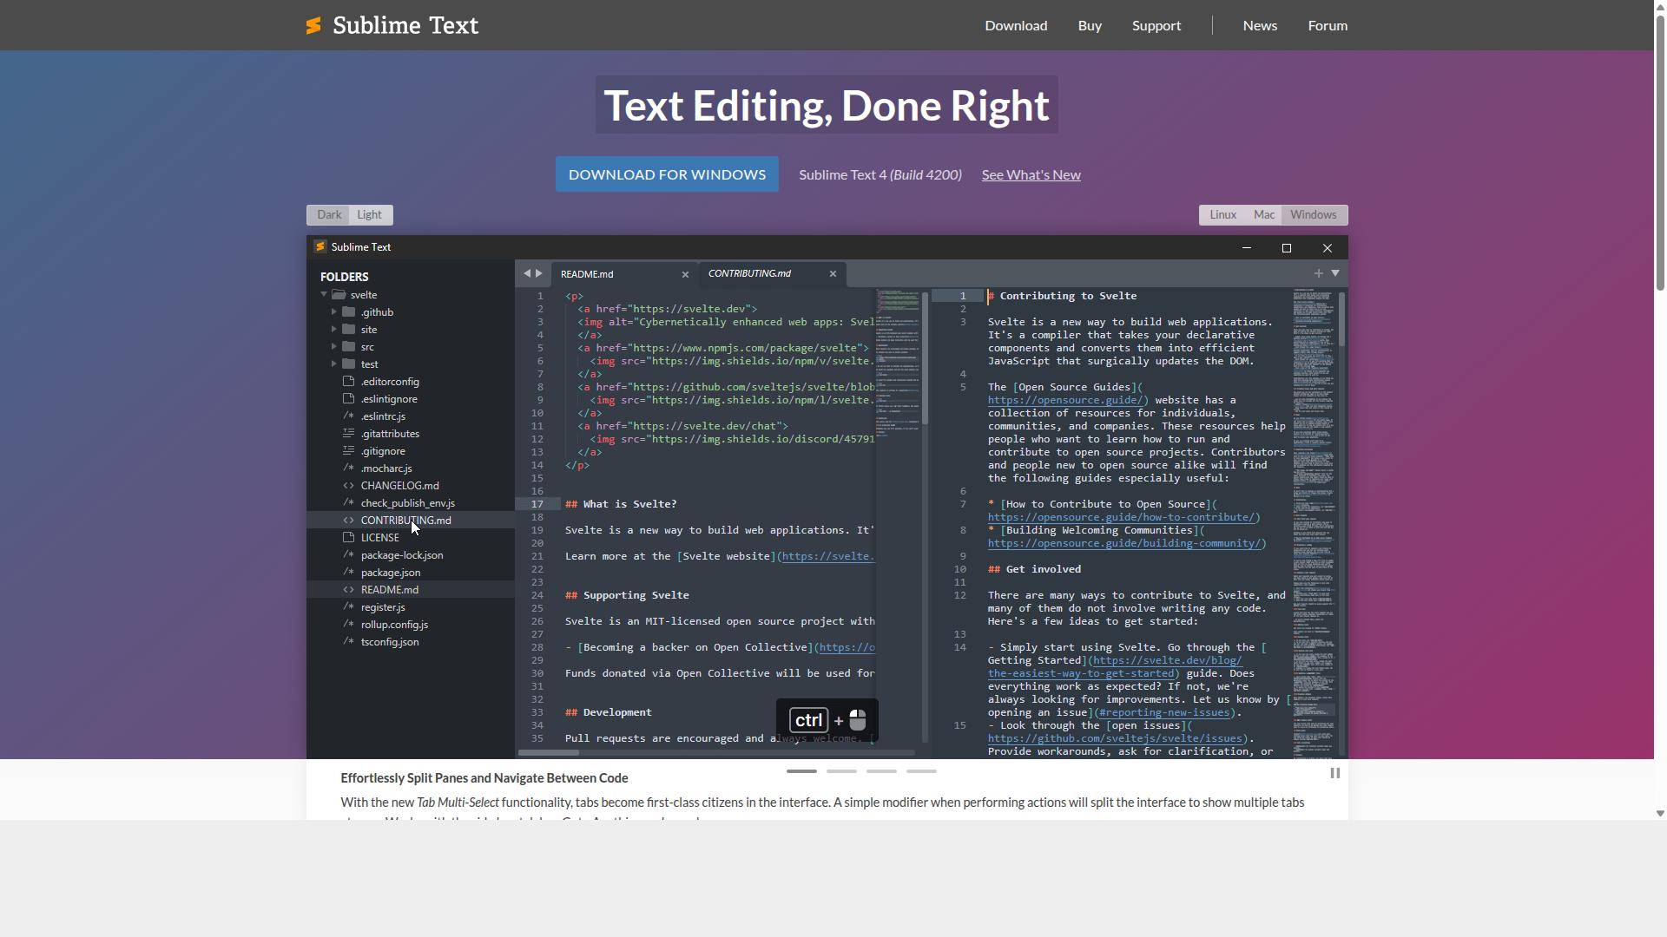Expand the src folder arrow
The height and width of the screenshot is (937, 1667).
[x=334, y=347]
